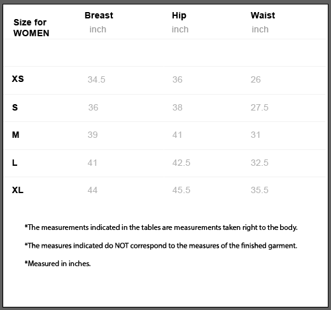Viewport: 331px width, 310px height.
Task: Click L hip value 42.5
Action: tap(181, 163)
